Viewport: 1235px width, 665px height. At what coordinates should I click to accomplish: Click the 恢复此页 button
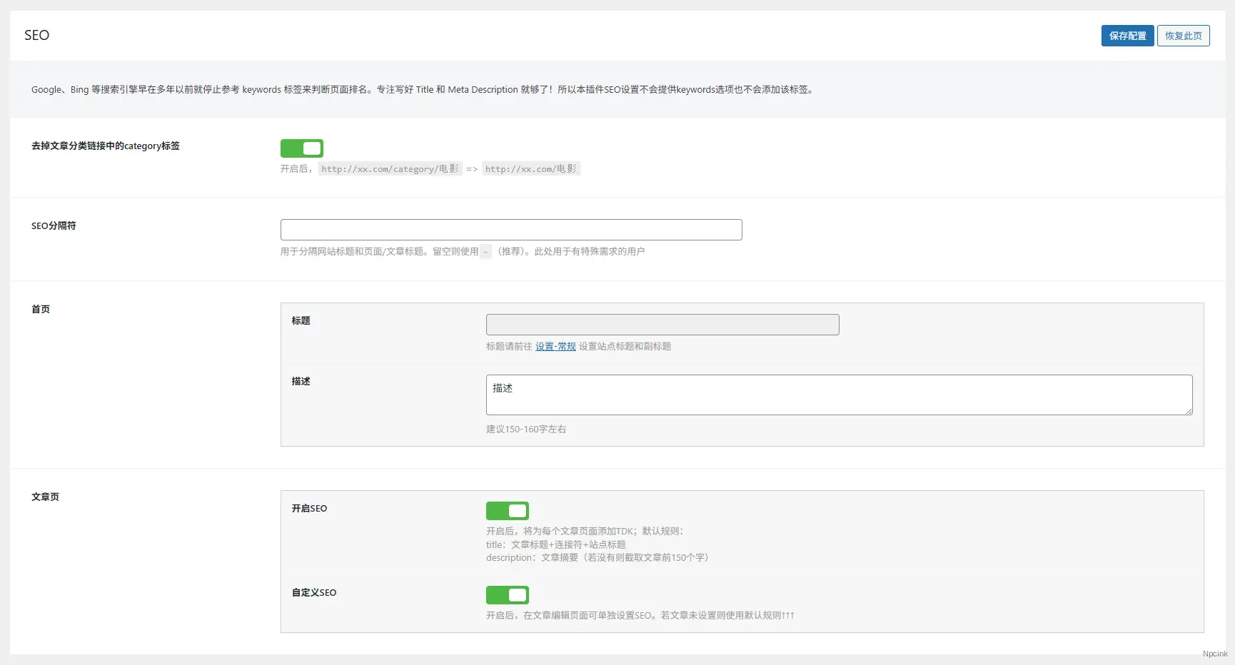tap(1183, 35)
